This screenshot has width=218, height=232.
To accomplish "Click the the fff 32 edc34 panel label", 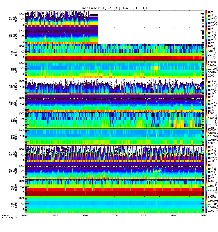I will click(13, 154).
